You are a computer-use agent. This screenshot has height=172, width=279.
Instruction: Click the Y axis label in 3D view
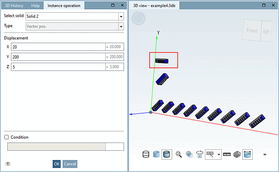(158, 33)
